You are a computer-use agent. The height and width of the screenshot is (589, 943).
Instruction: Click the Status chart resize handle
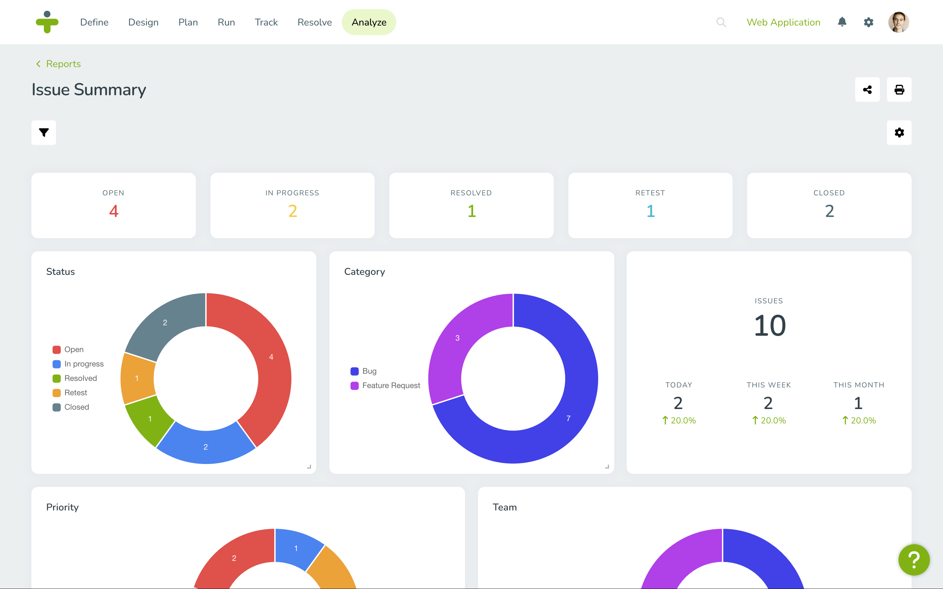[309, 466]
